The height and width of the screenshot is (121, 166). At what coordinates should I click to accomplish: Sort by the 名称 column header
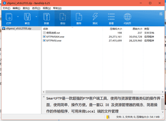point(45,29)
